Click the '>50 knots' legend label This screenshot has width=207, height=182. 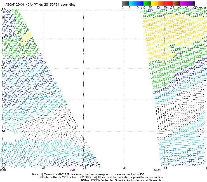tap(199, 8)
